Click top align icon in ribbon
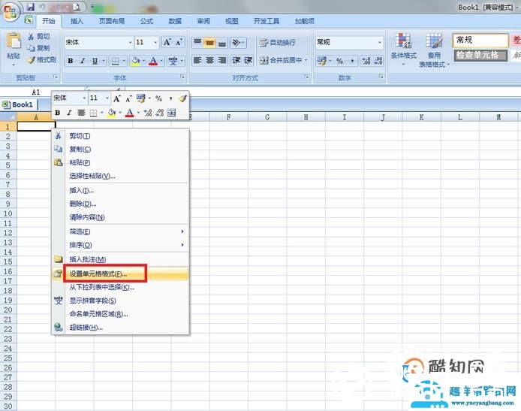The image size is (521, 411). [x=197, y=43]
